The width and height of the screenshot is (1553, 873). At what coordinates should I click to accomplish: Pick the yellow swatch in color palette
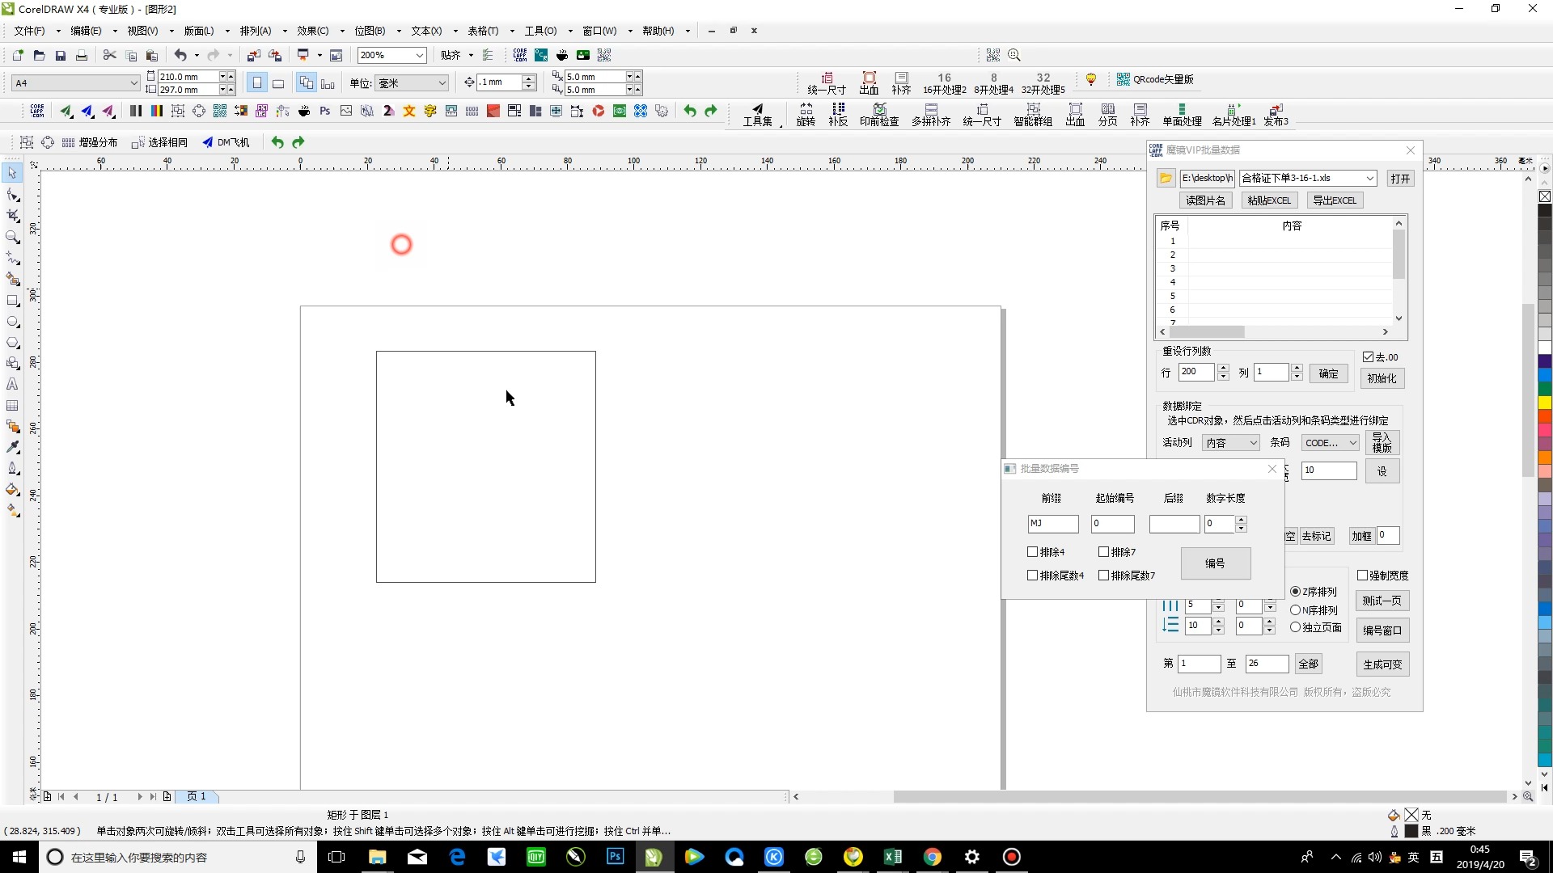(x=1544, y=403)
